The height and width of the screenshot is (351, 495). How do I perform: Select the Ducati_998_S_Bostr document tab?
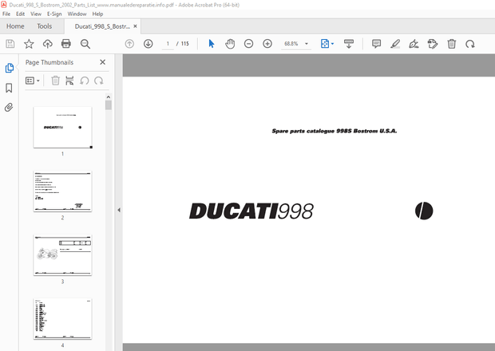pyautogui.click(x=102, y=26)
